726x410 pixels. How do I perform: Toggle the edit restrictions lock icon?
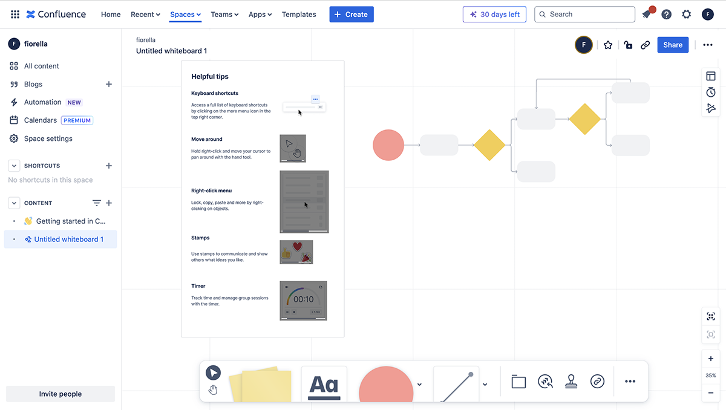(628, 45)
